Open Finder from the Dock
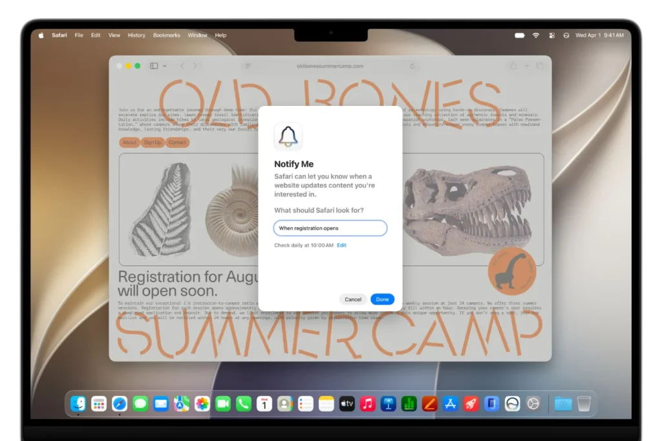 click(x=78, y=404)
